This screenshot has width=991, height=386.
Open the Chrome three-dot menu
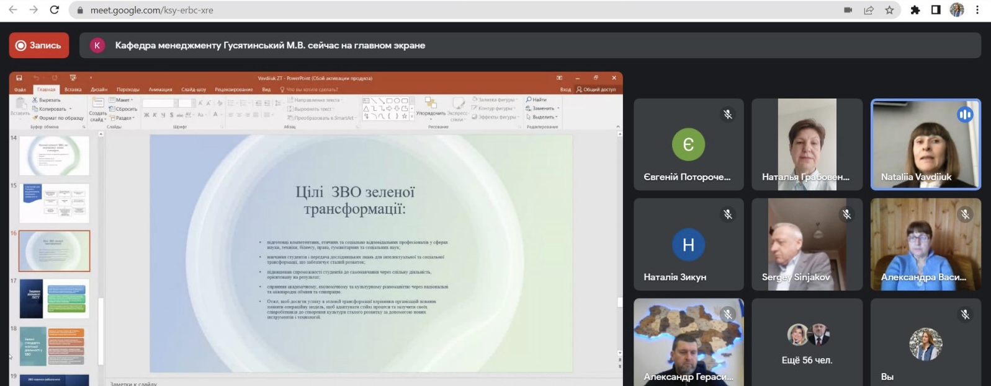pyautogui.click(x=977, y=10)
